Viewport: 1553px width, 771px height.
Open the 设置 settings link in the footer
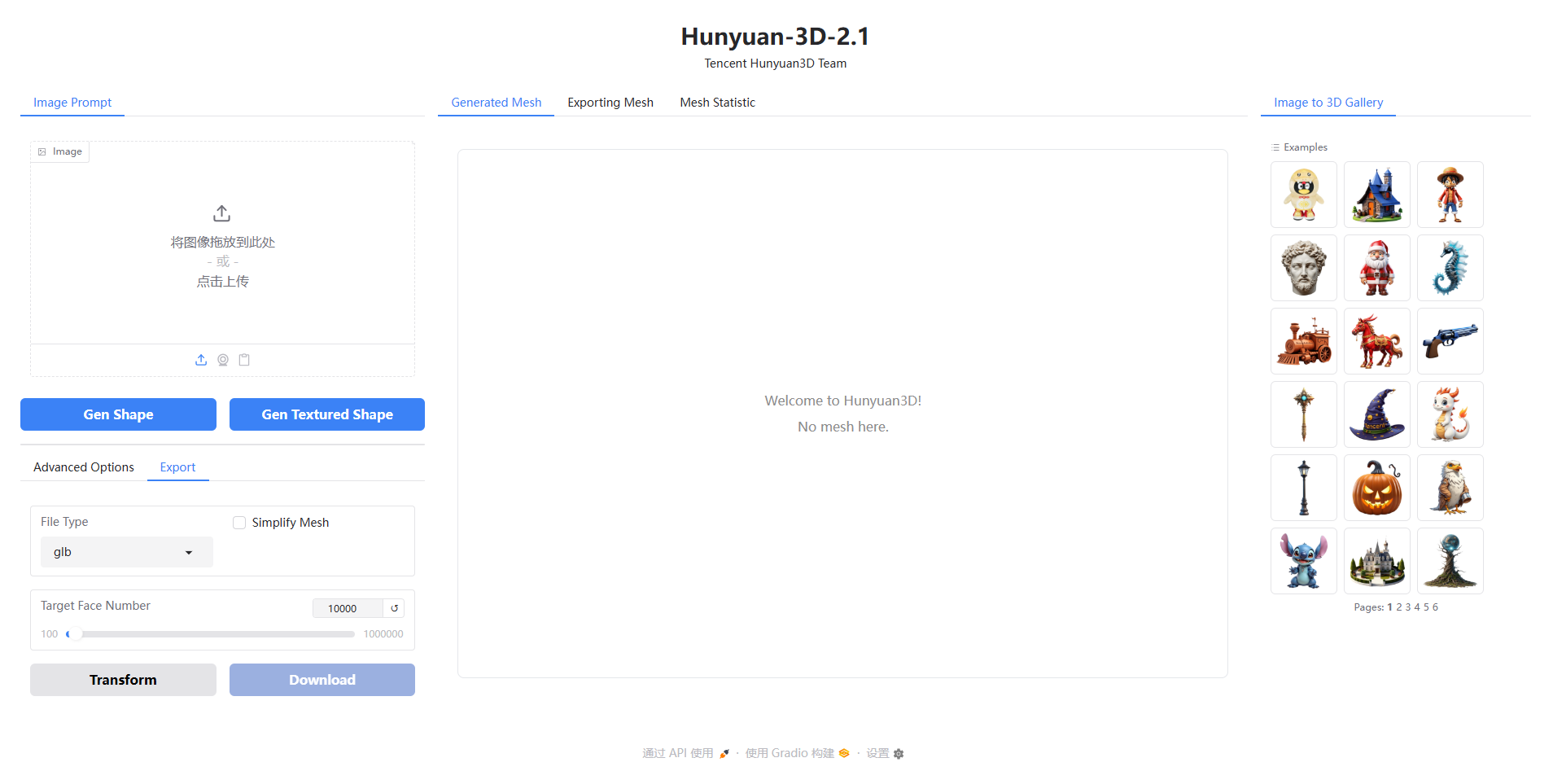pos(885,754)
